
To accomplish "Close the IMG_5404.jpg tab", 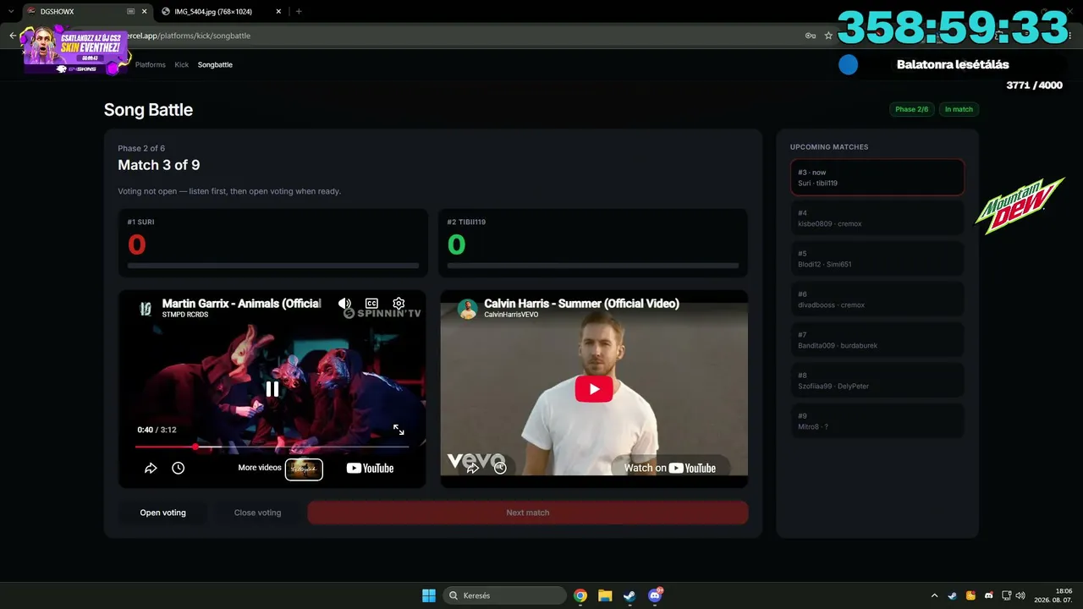I will (277, 12).
